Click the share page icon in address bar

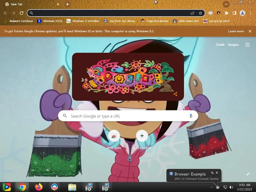[192, 13]
